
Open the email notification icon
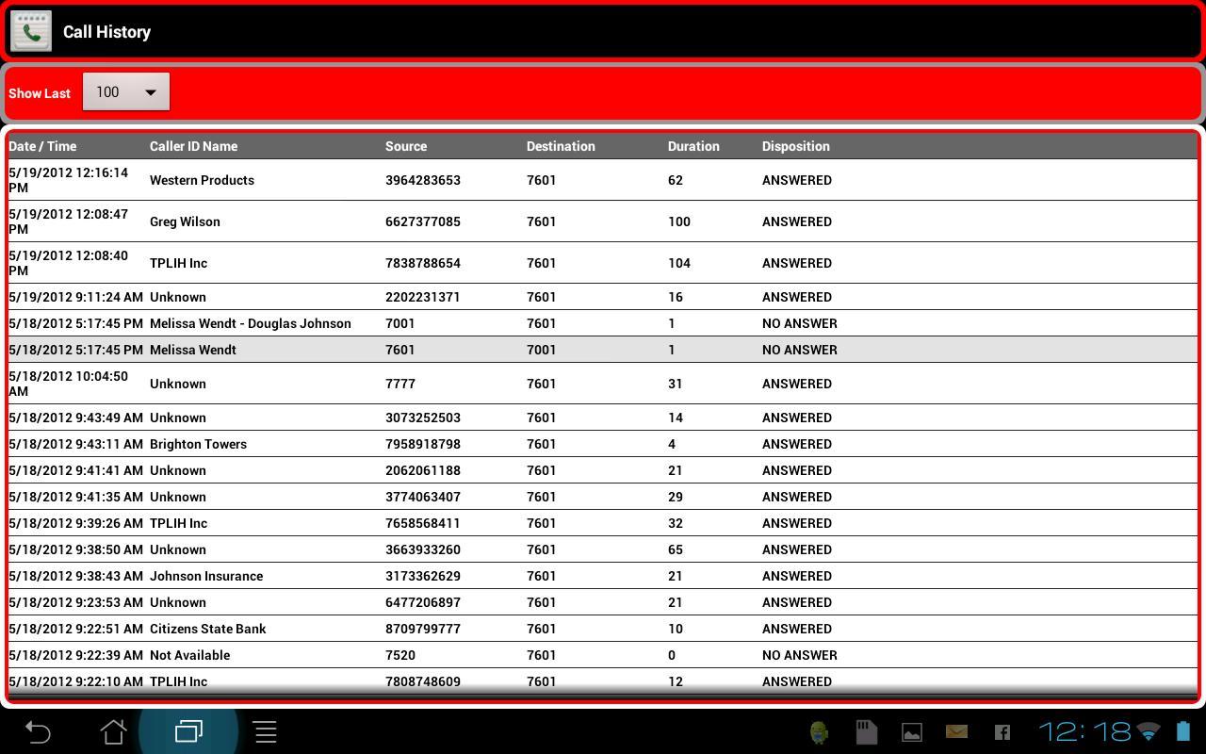955,730
